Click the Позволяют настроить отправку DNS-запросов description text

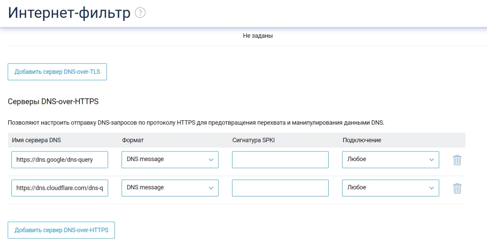click(x=196, y=123)
